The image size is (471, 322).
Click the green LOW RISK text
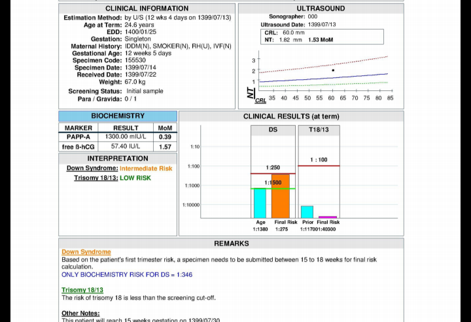tap(135, 178)
